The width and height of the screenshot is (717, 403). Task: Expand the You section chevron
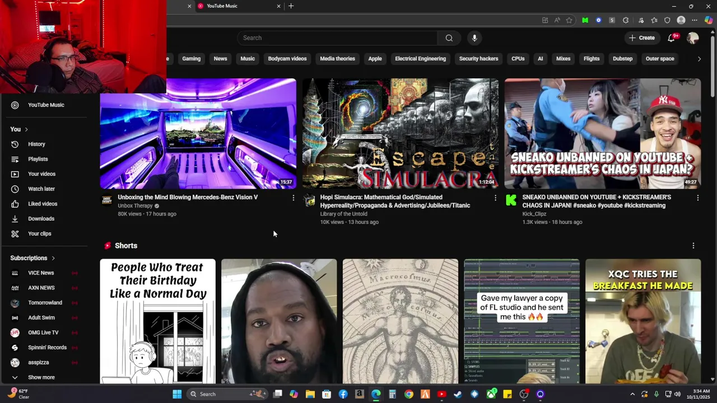pos(26,129)
